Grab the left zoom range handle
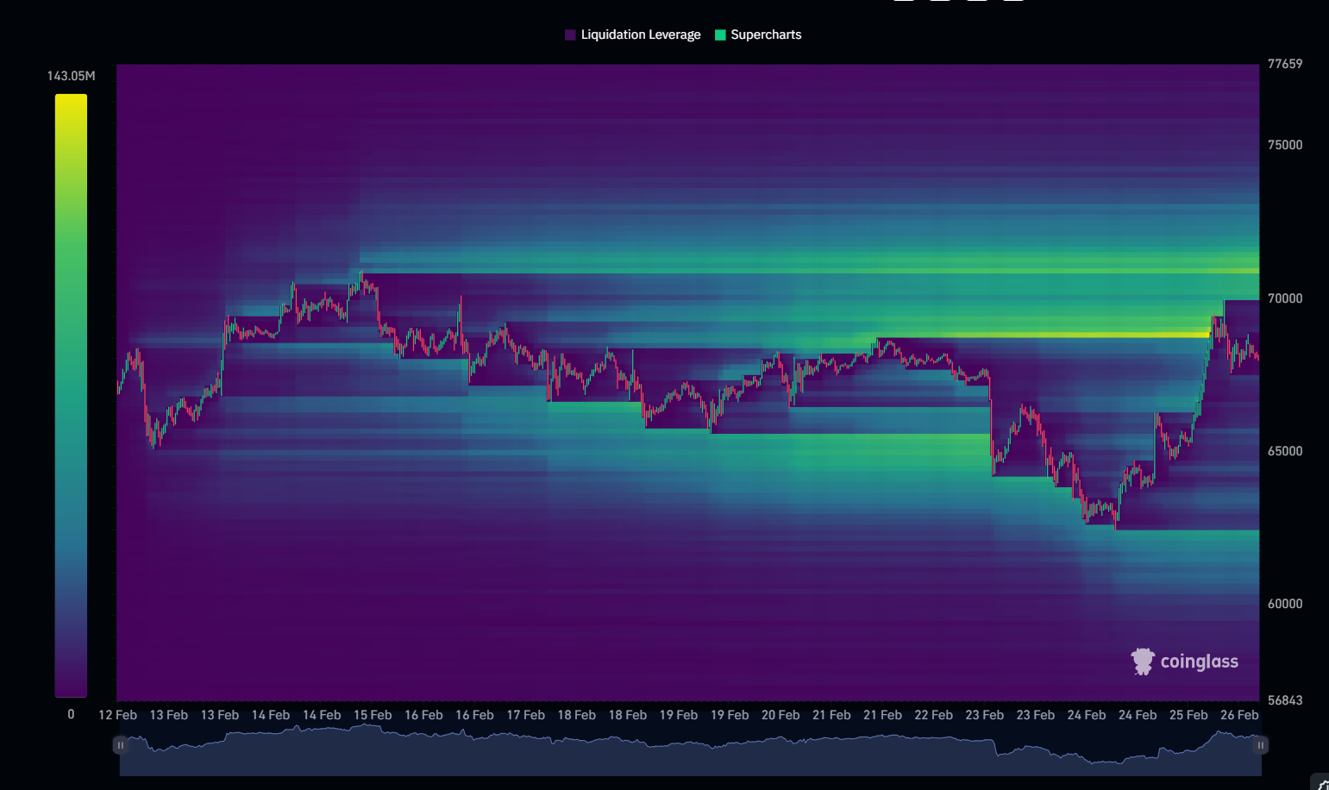Image resolution: width=1329 pixels, height=790 pixels. pyautogui.click(x=121, y=745)
